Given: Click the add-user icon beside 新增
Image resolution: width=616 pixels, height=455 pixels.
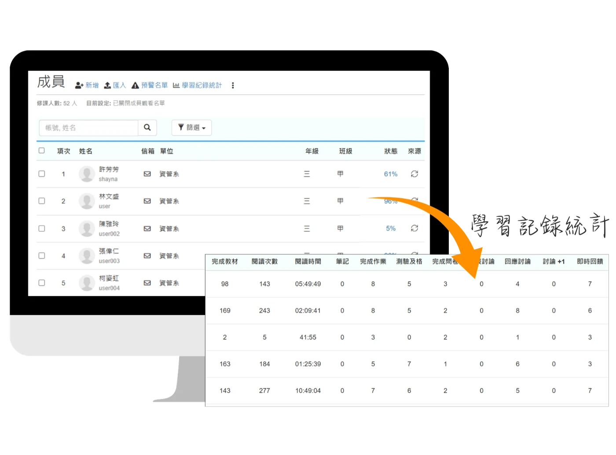Looking at the screenshot, I should [79, 85].
